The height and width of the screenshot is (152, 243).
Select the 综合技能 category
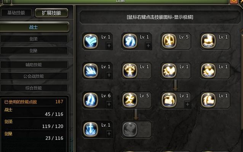[34, 88]
